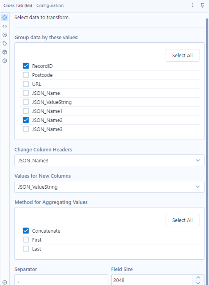This screenshot has height=285, width=209.
Task: Open the three-dot options menu
Action: coord(193,6)
